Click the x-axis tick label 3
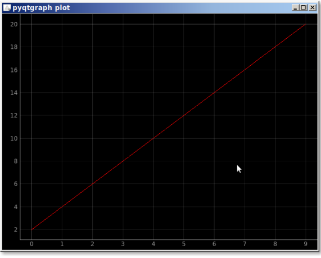 coord(123,244)
